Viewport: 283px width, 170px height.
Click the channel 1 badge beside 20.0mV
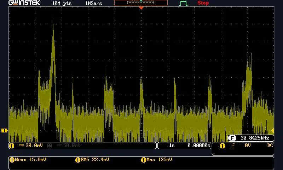pos(12,146)
